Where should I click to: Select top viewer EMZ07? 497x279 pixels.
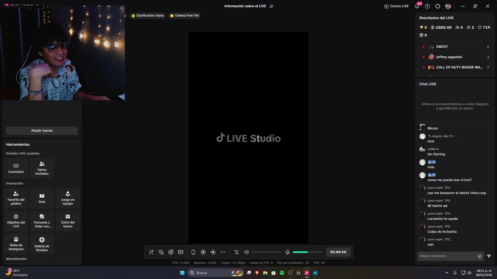coord(456,46)
